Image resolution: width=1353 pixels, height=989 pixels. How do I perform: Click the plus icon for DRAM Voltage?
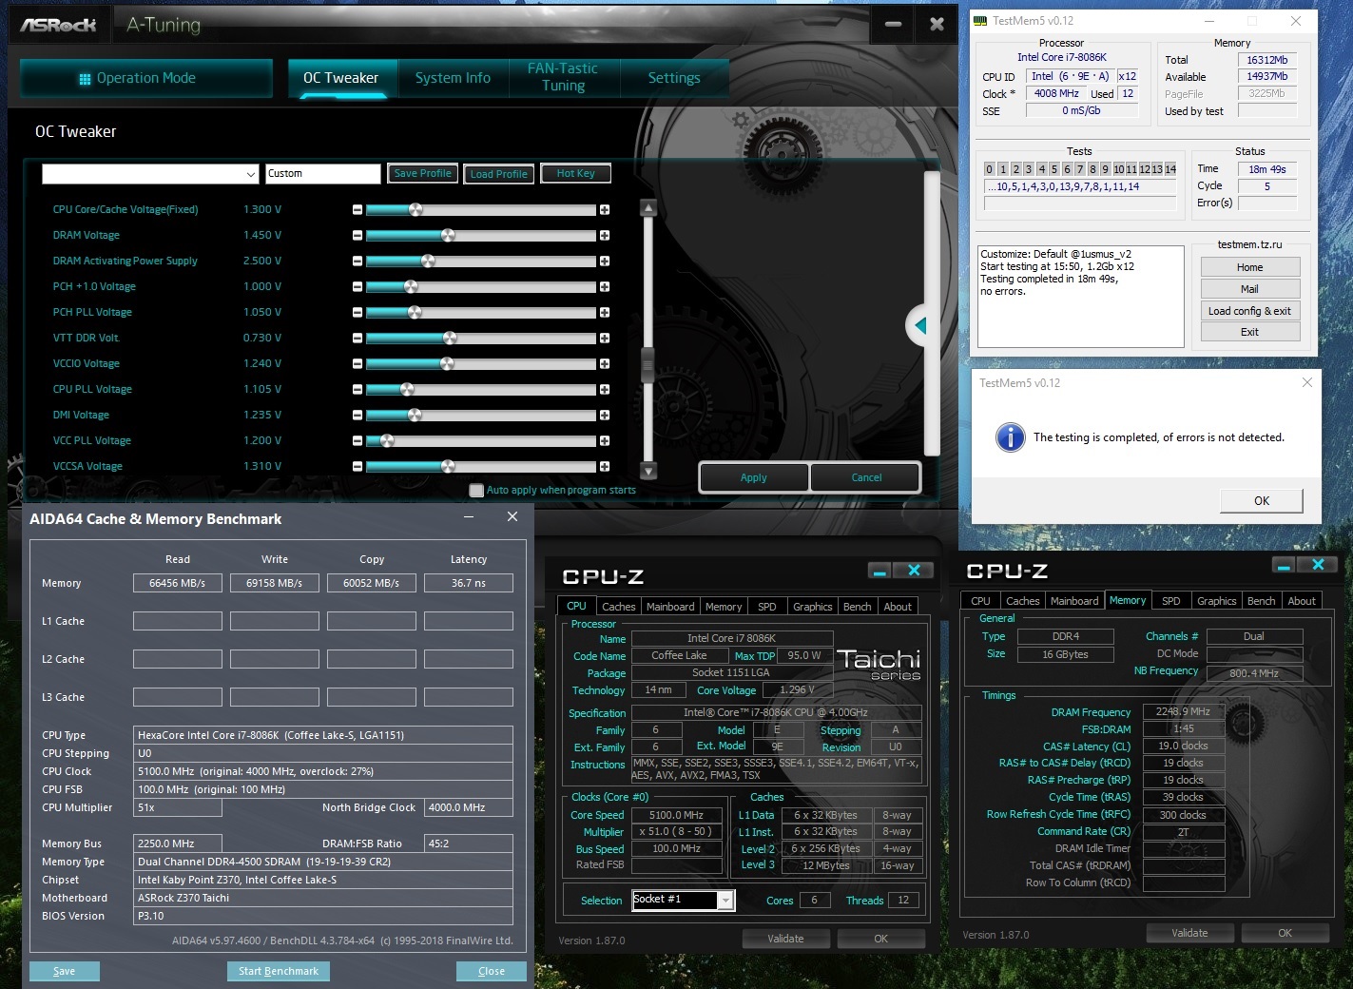(x=605, y=235)
